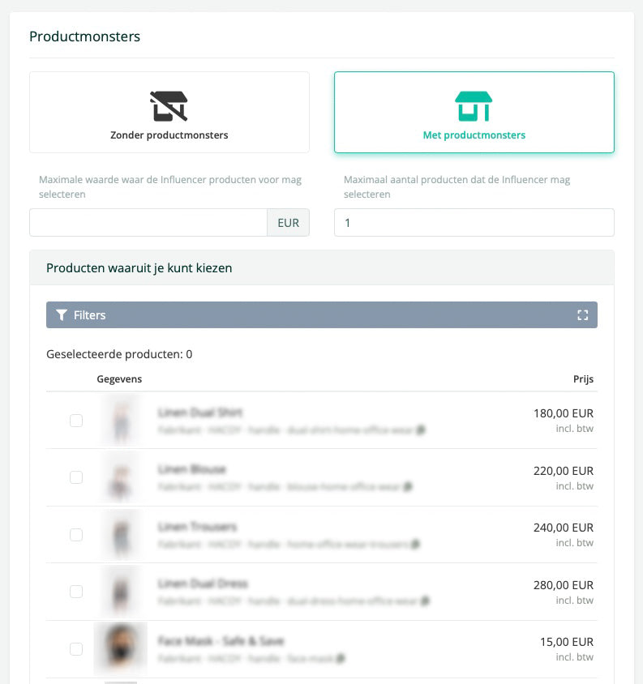643x684 pixels.
Task: Select the 'Zonder productmonsters' store-off icon
Action: pyautogui.click(x=169, y=106)
